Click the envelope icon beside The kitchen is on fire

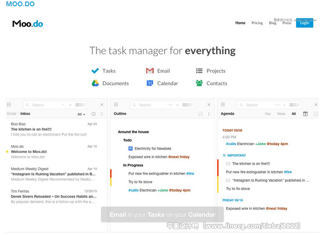pyautogui.click(x=228, y=163)
